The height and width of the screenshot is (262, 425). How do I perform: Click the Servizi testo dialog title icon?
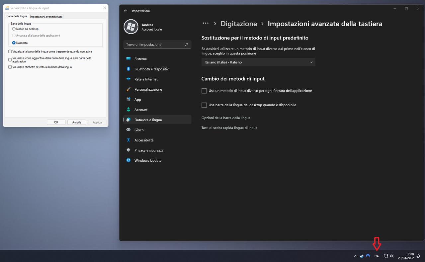tap(7, 8)
